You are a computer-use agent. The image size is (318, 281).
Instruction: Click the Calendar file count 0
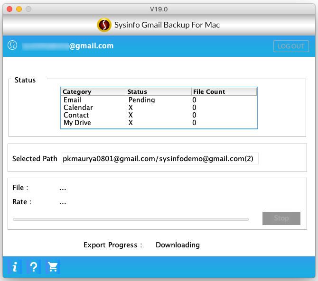coord(194,108)
